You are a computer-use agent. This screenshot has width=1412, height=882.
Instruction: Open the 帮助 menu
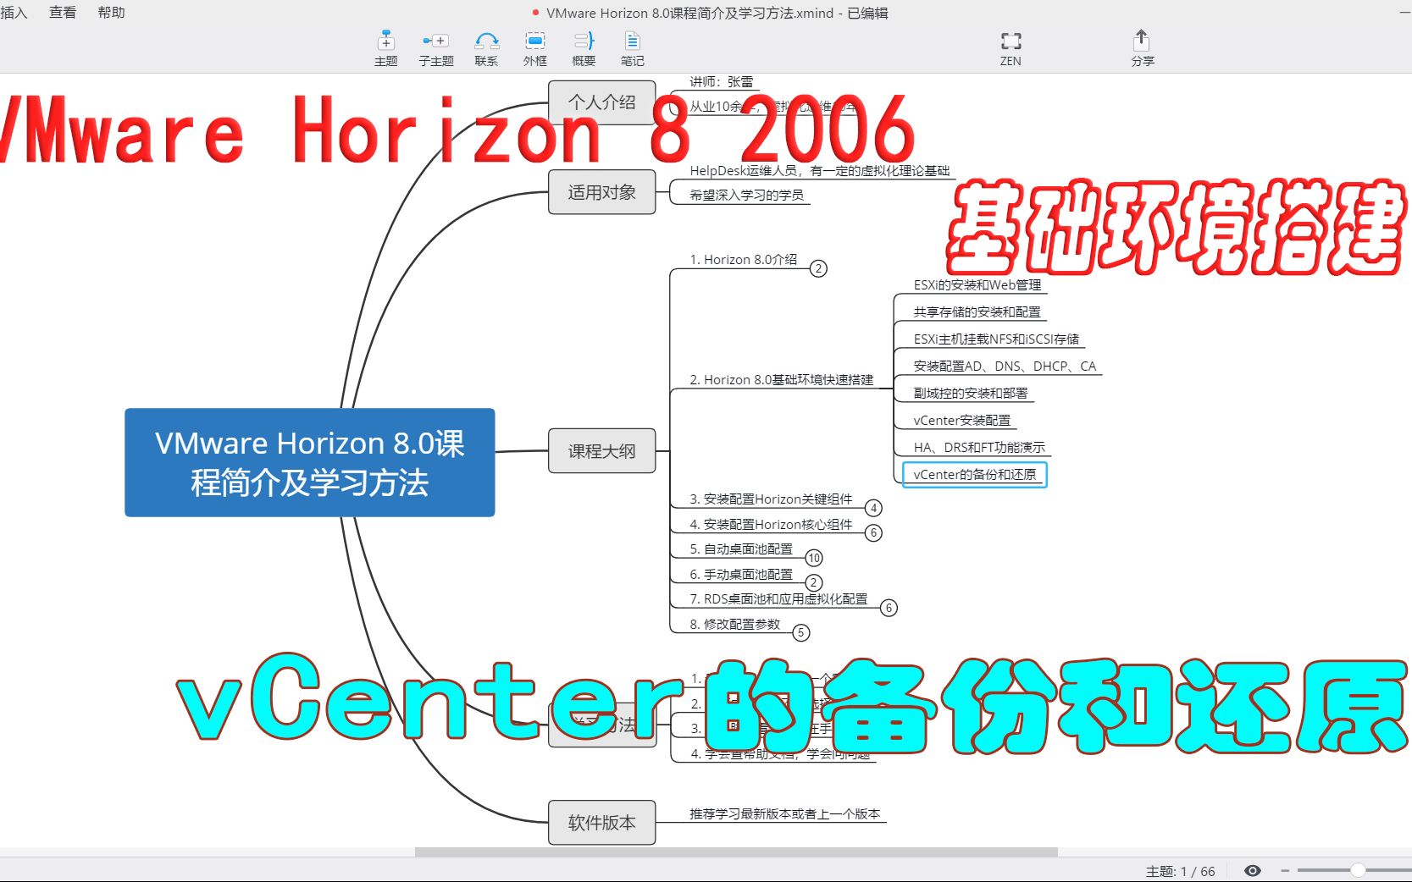(x=111, y=12)
